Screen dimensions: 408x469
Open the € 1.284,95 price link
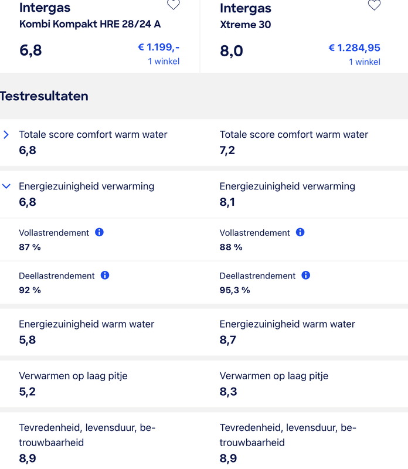pyautogui.click(x=354, y=47)
